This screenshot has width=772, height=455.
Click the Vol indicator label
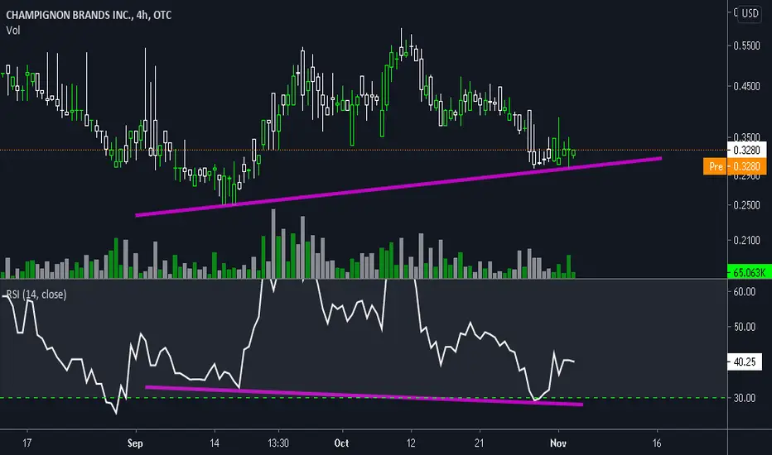pyautogui.click(x=13, y=31)
